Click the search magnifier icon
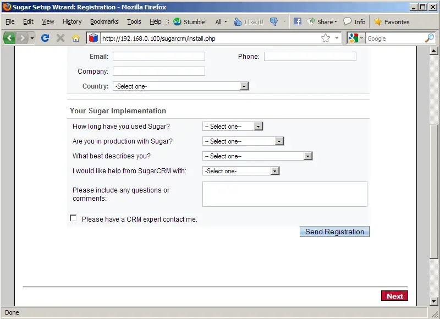This screenshot has height=319, width=440. pyautogui.click(x=430, y=38)
